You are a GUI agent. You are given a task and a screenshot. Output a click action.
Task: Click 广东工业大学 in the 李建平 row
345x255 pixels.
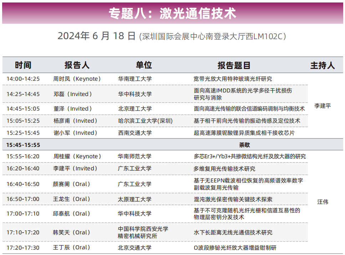[x=135, y=169]
